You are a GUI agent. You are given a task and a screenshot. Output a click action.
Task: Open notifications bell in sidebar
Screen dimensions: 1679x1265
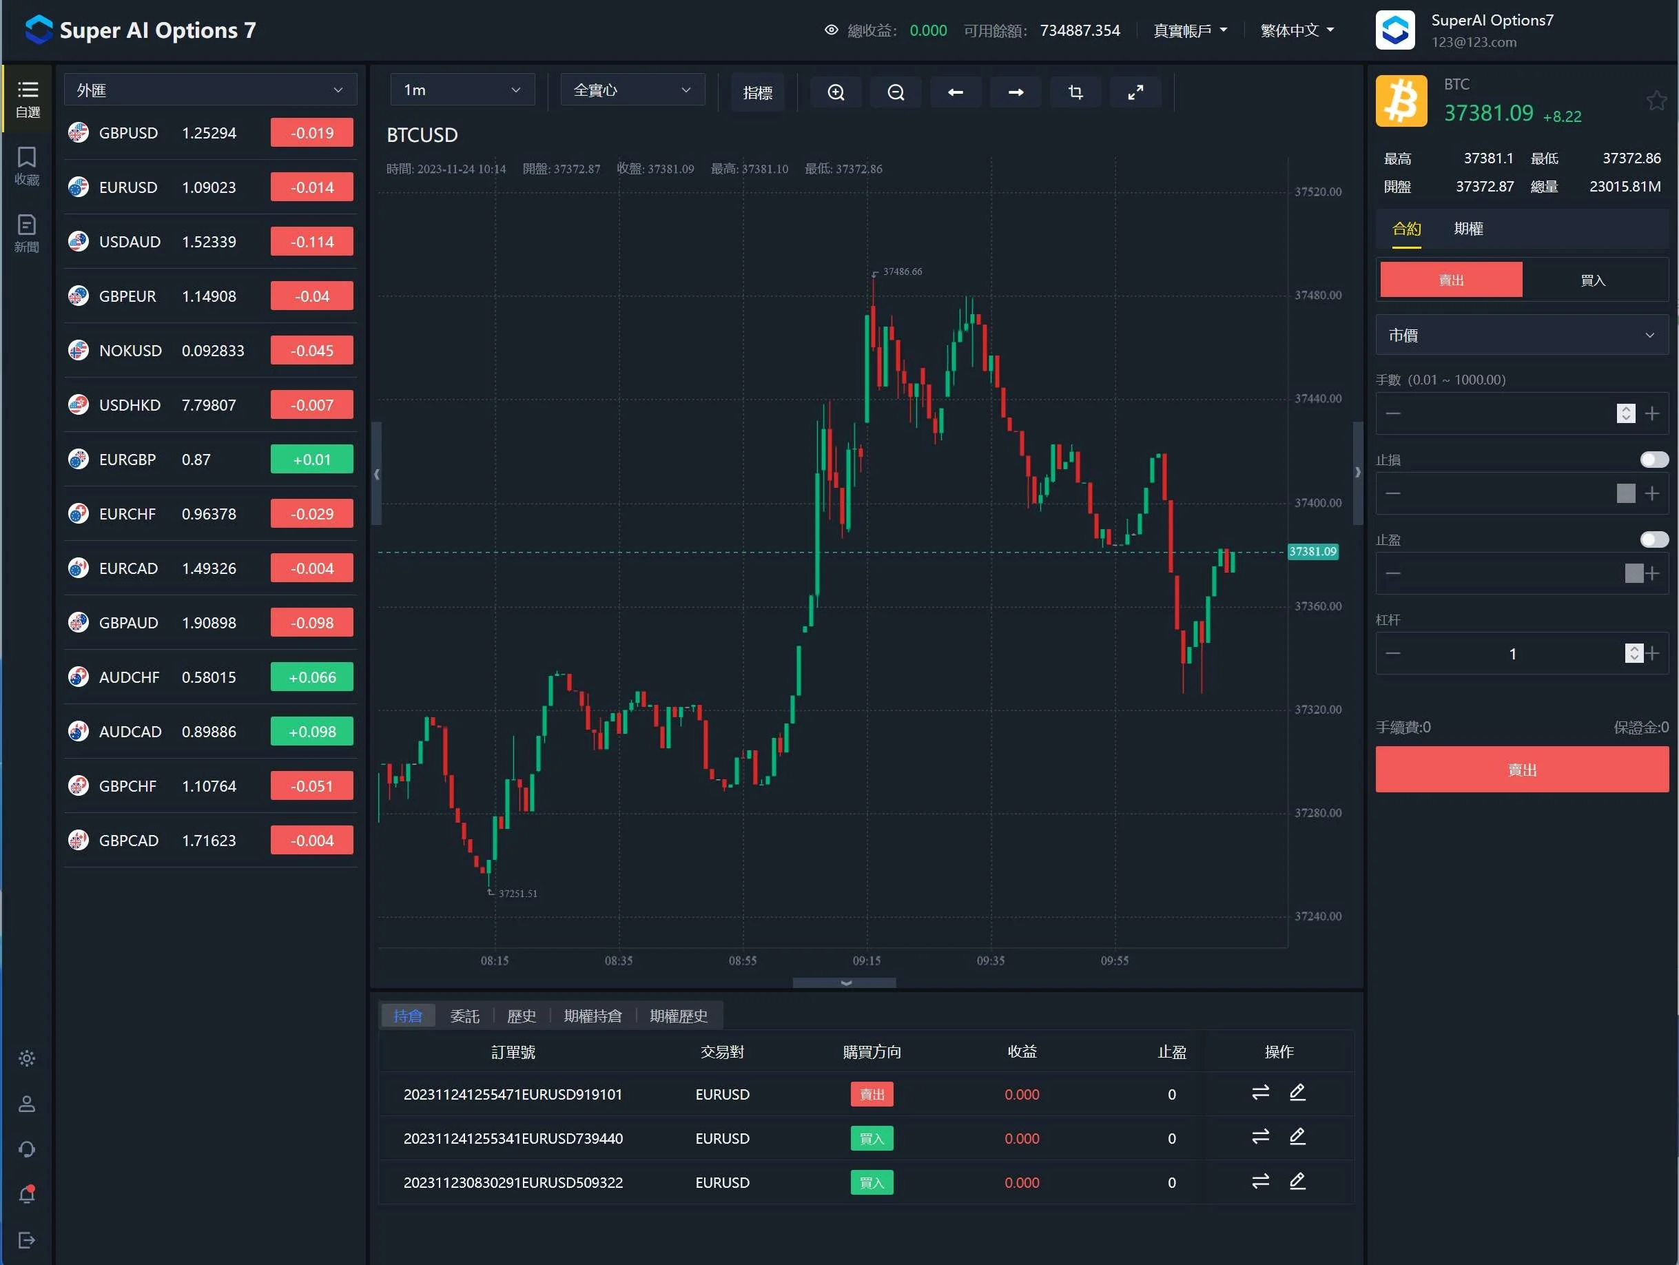27,1195
